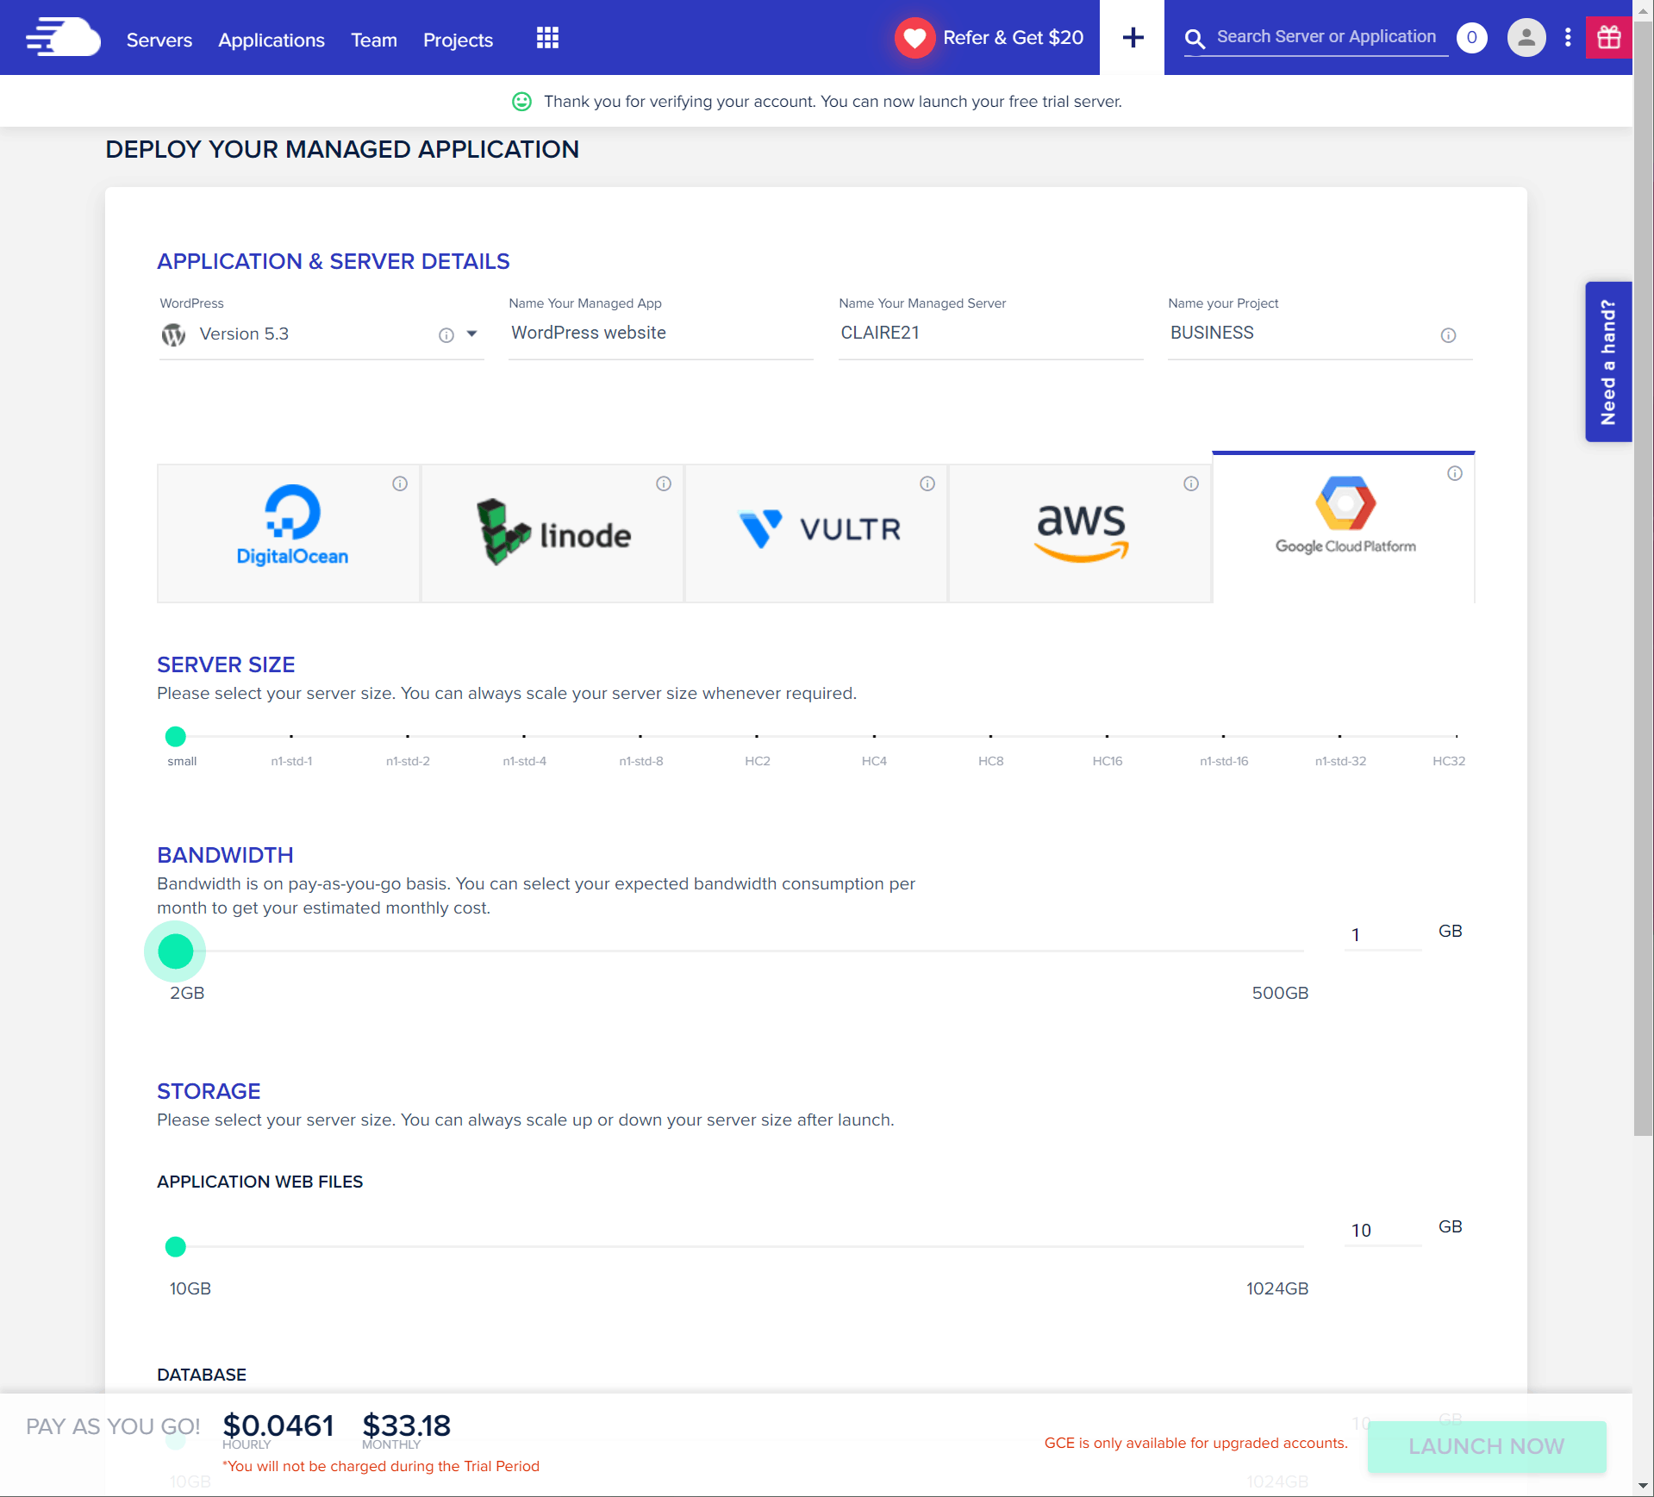Click the WordPress logo icon

pos(173,334)
